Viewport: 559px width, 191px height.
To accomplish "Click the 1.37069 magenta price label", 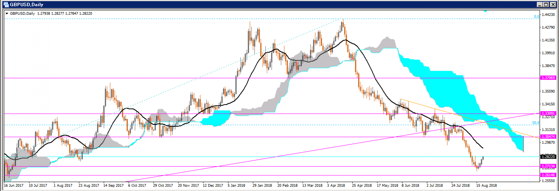I will 548,78.
